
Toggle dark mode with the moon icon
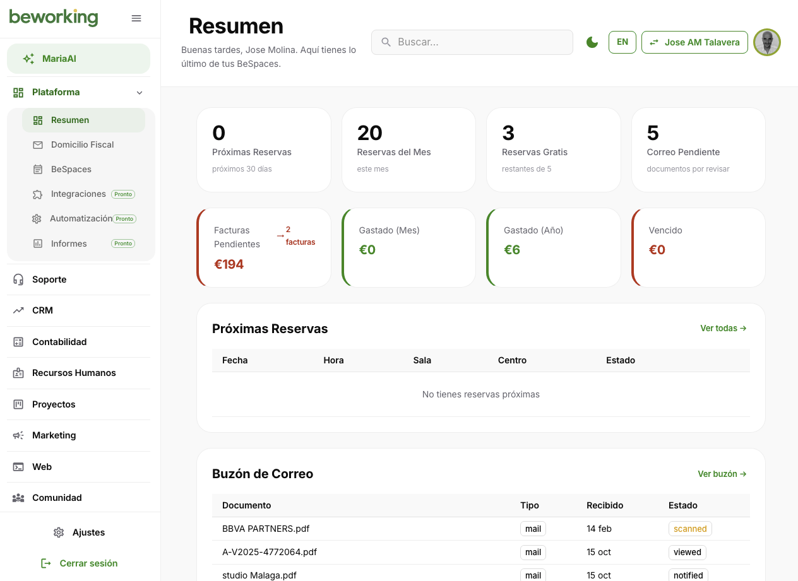(x=592, y=42)
